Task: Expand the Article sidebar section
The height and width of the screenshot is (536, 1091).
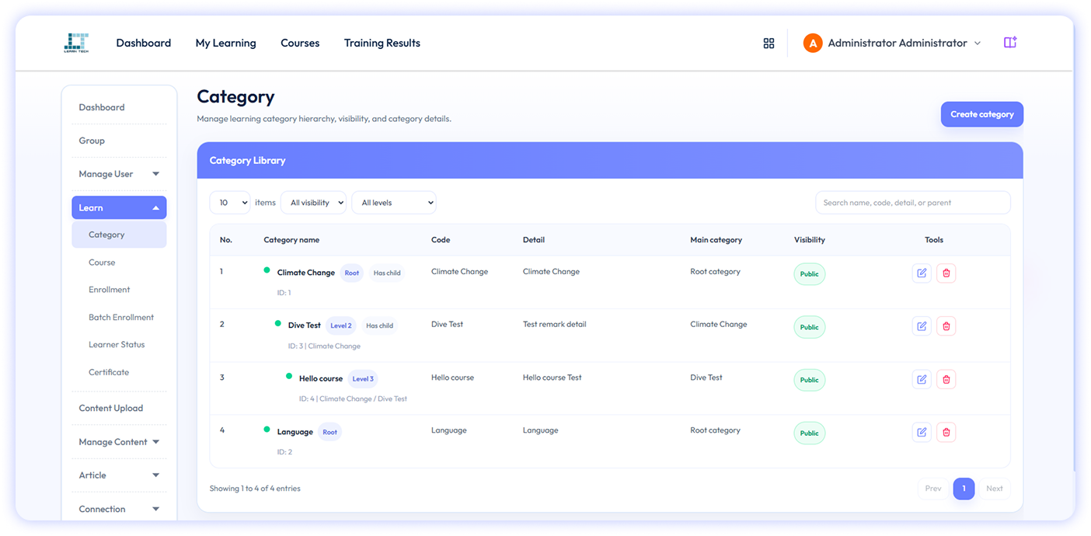Action: (x=119, y=475)
